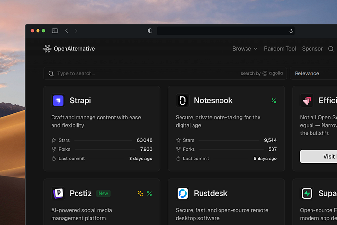The image size is (337, 225).
Task: Click the Supabase lightning app icon
Action: (x=307, y=193)
